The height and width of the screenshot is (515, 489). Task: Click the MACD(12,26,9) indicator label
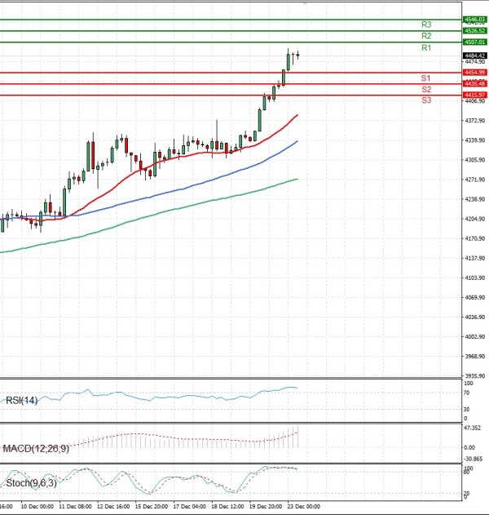point(37,449)
